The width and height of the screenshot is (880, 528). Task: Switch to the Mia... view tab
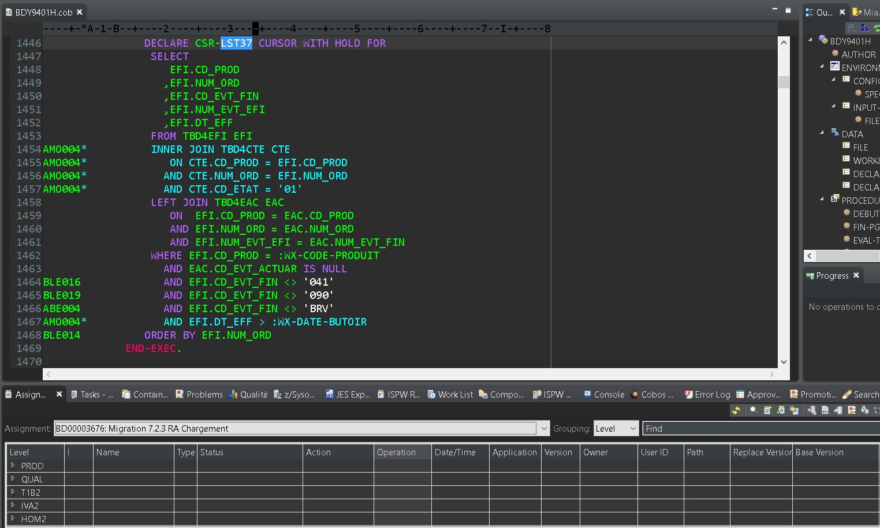(866, 12)
